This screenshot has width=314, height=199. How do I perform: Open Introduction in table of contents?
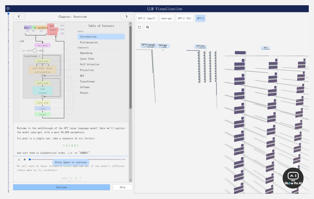[101, 37]
